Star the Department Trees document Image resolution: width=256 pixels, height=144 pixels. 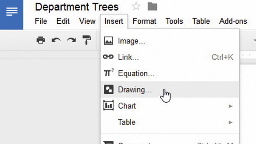(x=136, y=6)
